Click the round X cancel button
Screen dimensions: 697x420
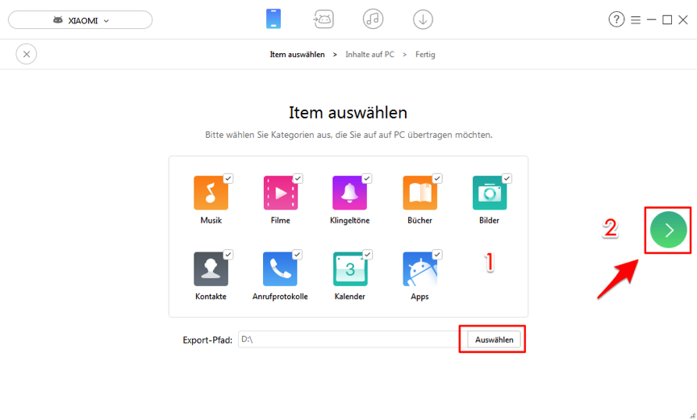click(x=27, y=54)
